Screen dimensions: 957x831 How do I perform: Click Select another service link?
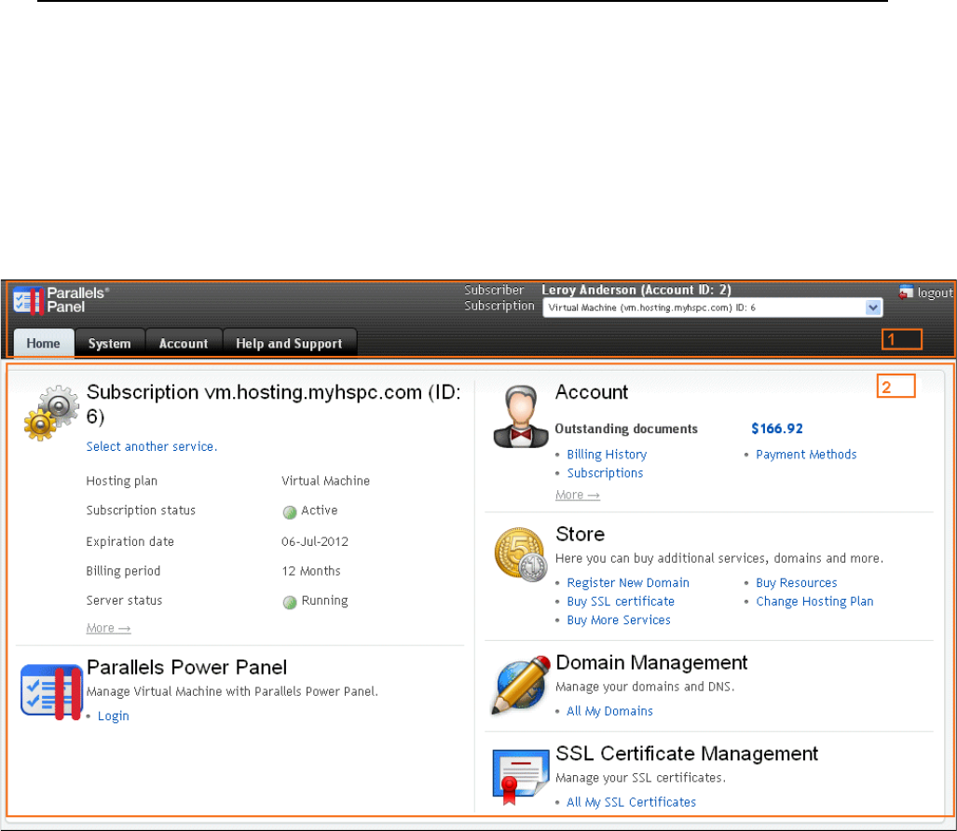[x=151, y=446]
